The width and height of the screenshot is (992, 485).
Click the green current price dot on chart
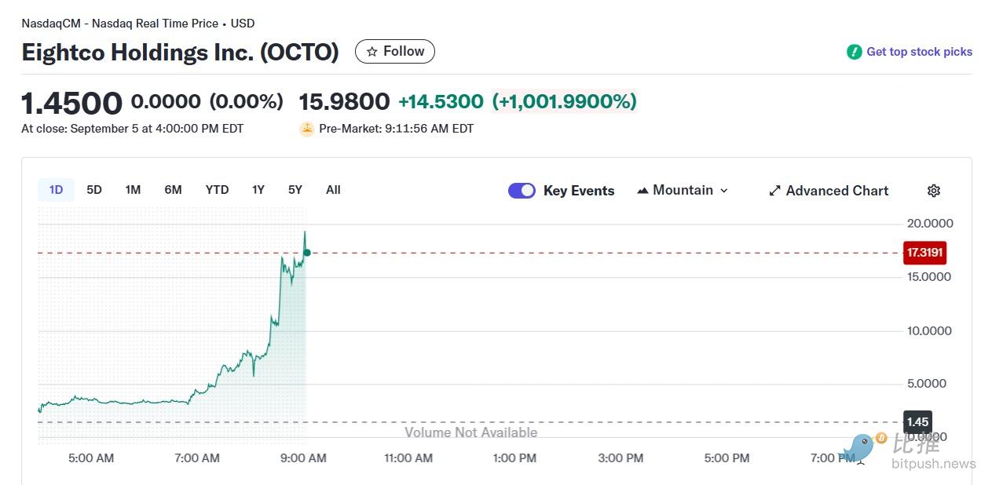pos(307,253)
